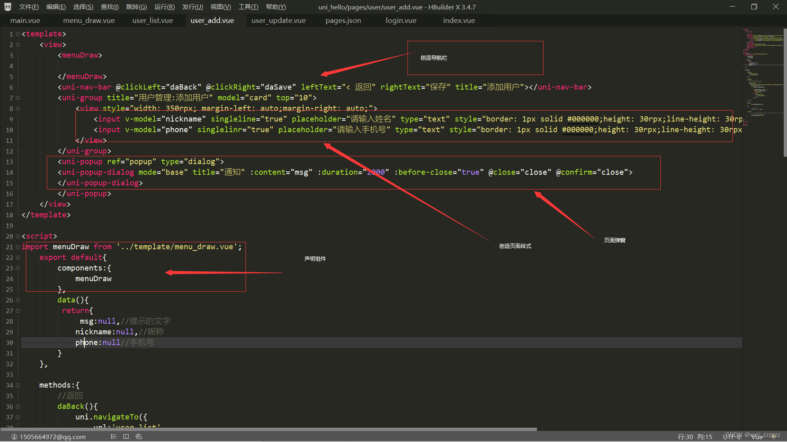Image resolution: width=787 pixels, height=442 pixels.
Task: Collapse the methods fold on line 34
Action: coord(18,385)
